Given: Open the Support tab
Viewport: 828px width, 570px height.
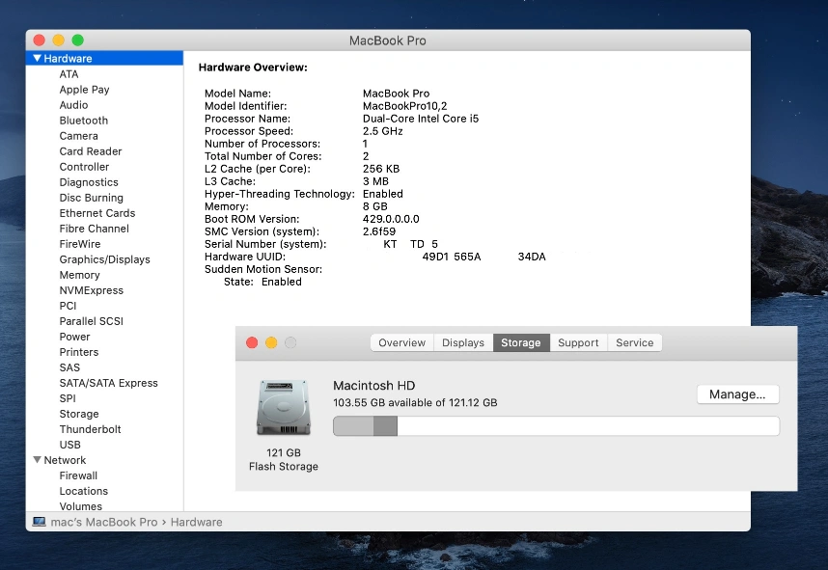Looking at the screenshot, I should coord(578,342).
